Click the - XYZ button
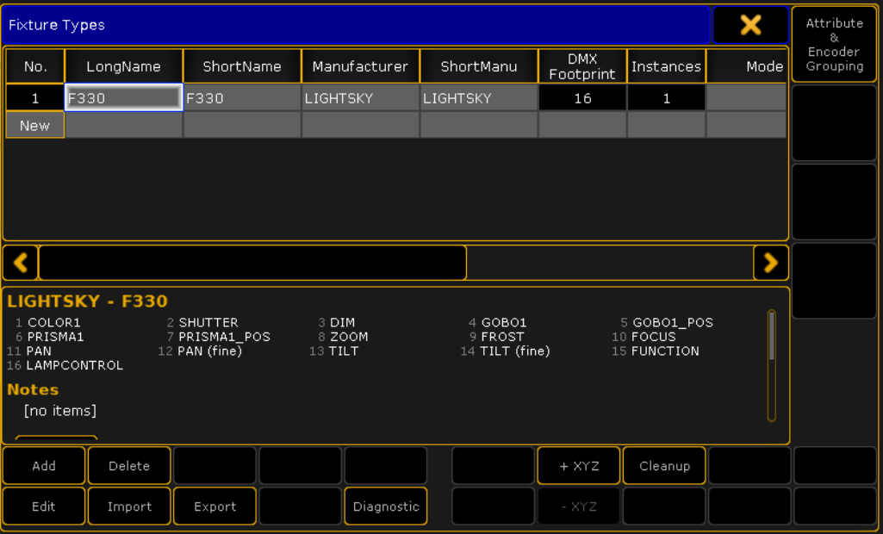This screenshot has height=534, width=883. click(x=579, y=506)
